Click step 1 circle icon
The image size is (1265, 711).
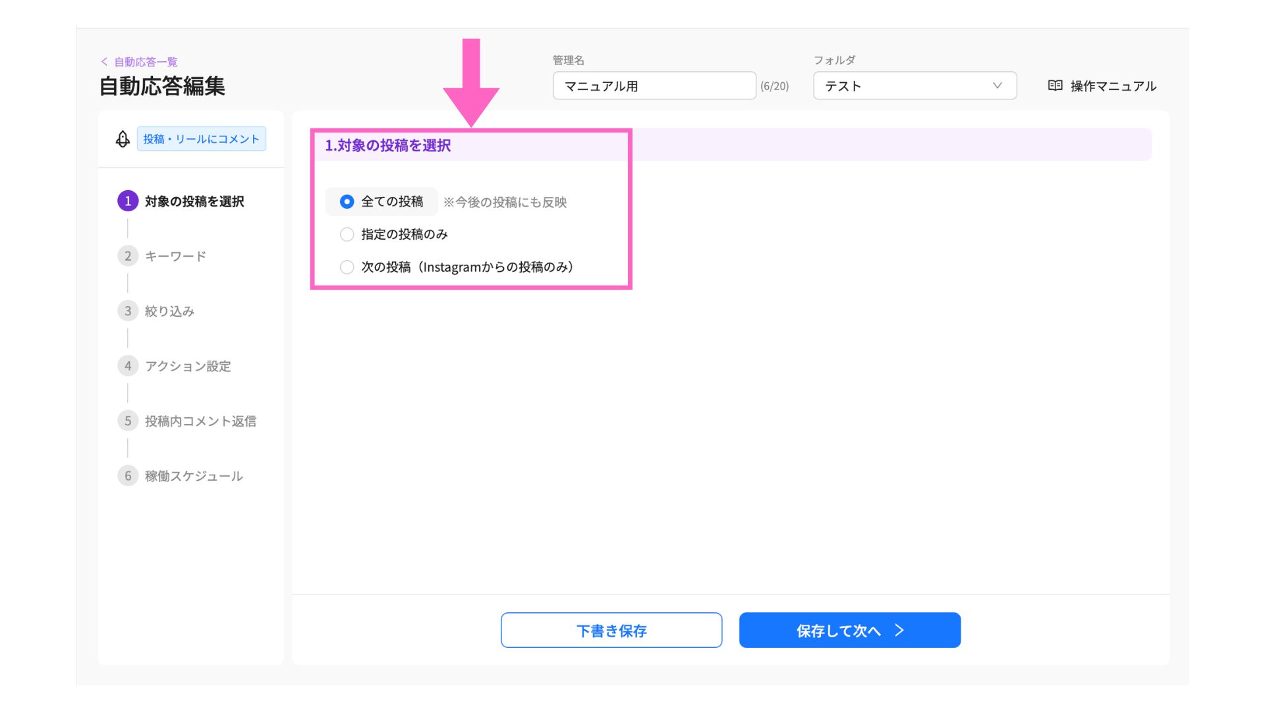pyautogui.click(x=128, y=201)
